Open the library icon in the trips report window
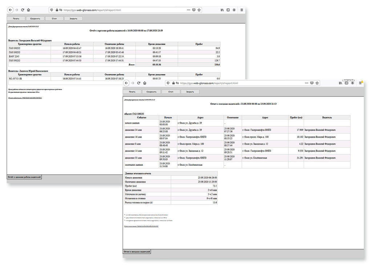Image resolution: width=372 pixels, height=276 pixels. tap(340, 83)
